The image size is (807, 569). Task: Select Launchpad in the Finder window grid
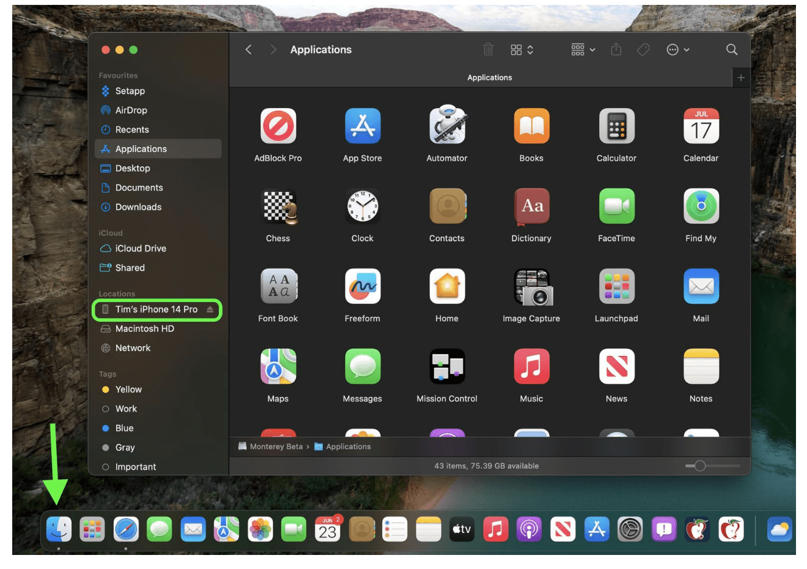pos(616,286)
